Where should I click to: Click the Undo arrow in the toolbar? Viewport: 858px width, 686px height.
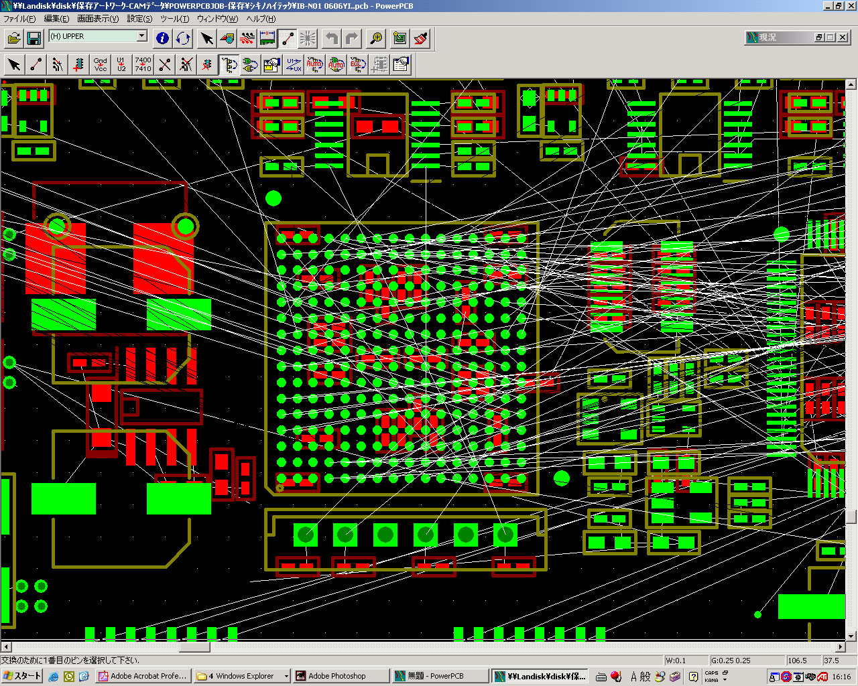[x=331, y=38]
